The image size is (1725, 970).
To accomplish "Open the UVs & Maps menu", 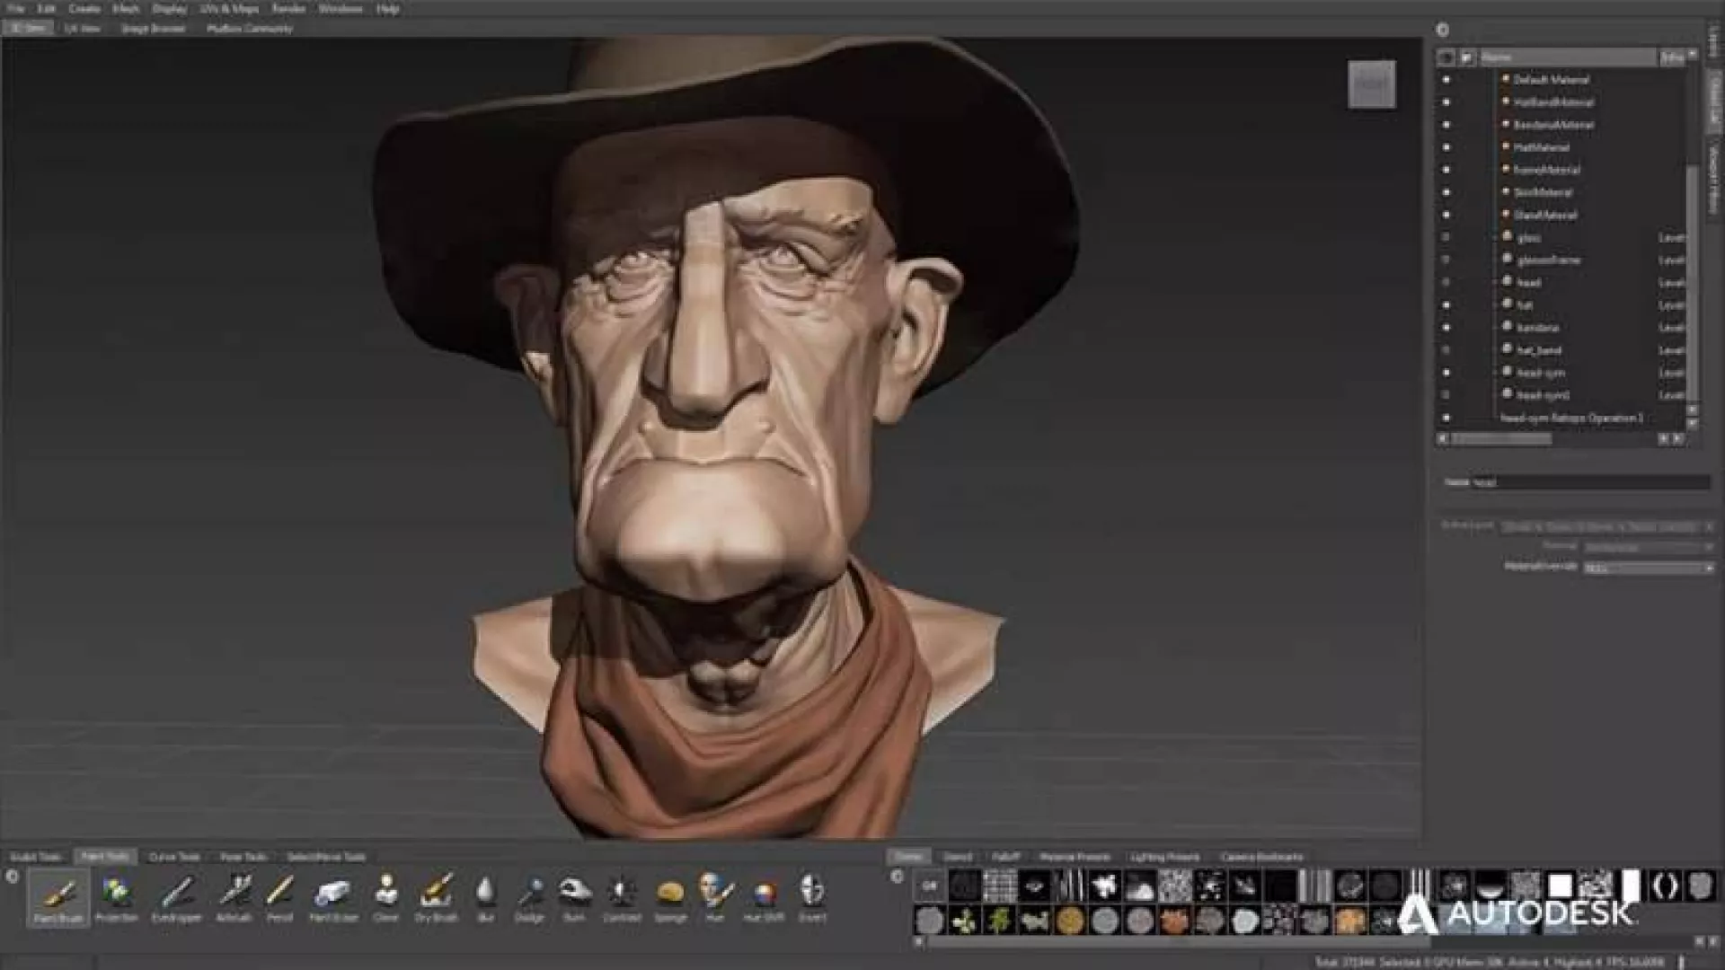I will pyautogui.click(x=229, y=9).
